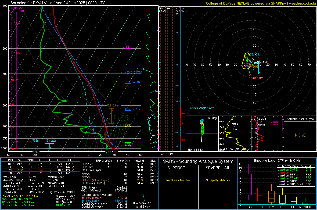Click the 'SARS - Sounding Analogue System' heading

pyautogui.click(x=198, y=161)
